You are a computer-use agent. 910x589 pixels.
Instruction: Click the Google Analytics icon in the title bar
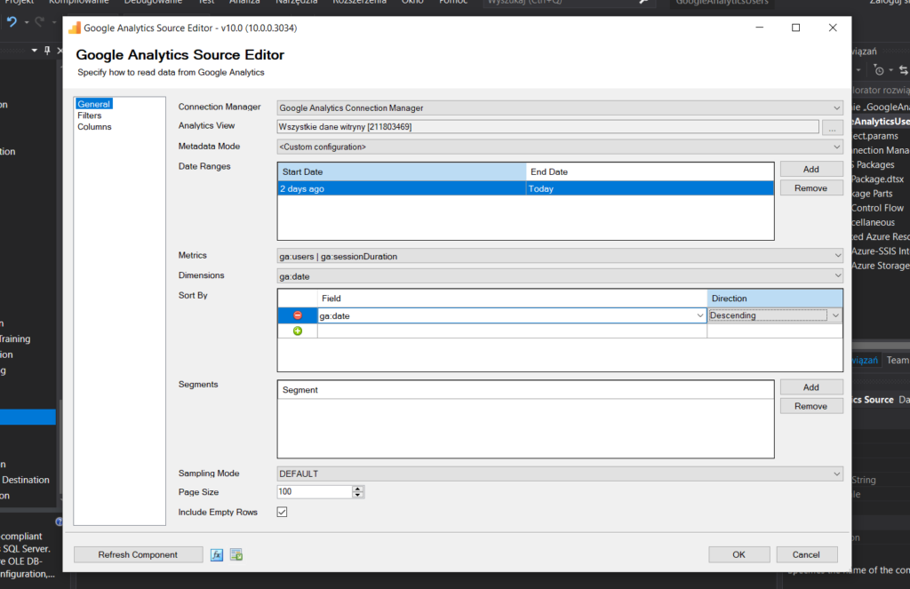75,28
